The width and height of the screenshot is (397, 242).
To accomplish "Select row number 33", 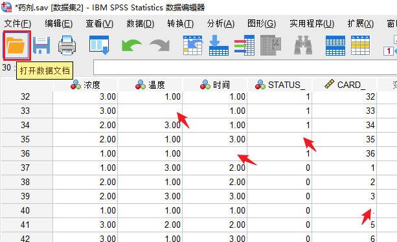I will [25, 111].
